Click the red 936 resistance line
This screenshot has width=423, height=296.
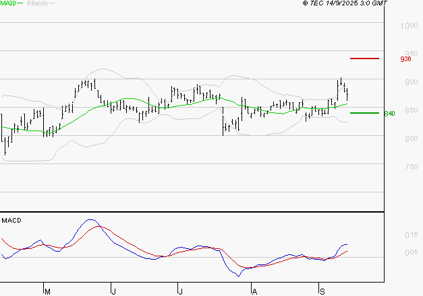click(364, 59)
